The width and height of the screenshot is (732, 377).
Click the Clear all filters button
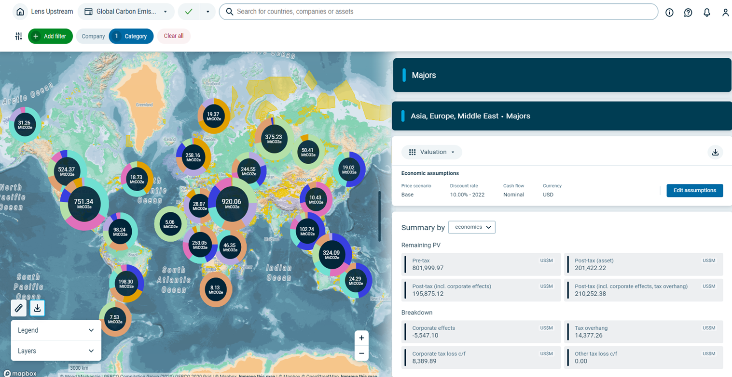click(x=174, y=36)
